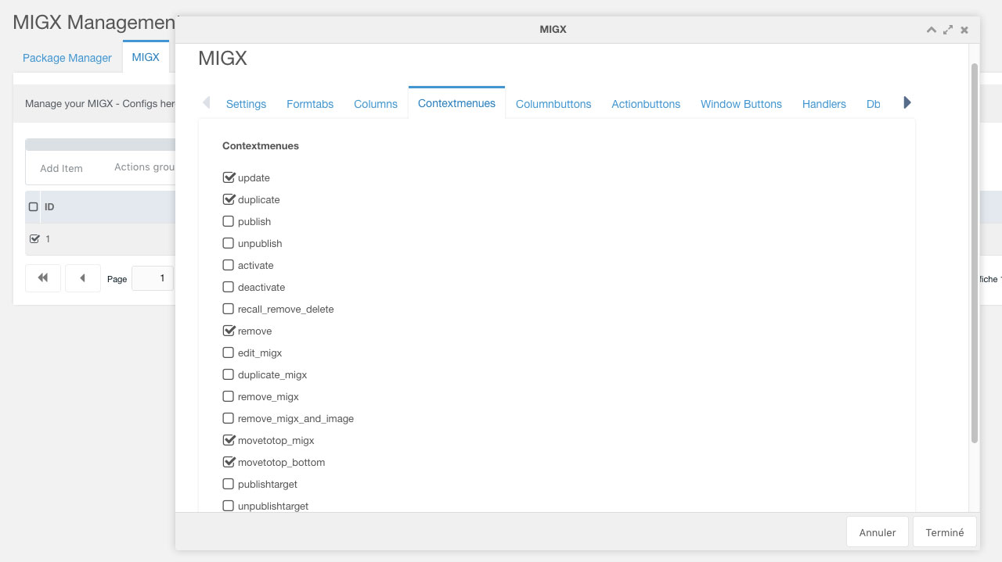Uncheck the row 1 checkbox in the grid
This screenshot has height=562, width=1002.
coord(34,239)
